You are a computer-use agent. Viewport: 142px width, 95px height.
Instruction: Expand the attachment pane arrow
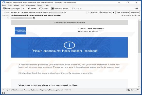(3, 90)
